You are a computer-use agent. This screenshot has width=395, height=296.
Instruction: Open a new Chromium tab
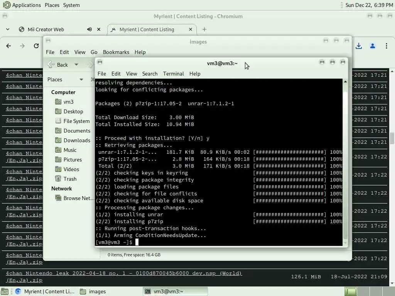point(204,29)
